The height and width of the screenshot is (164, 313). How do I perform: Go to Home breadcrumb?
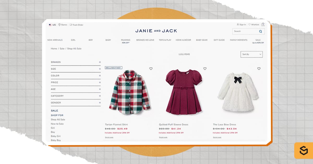(x=54, y=49)
